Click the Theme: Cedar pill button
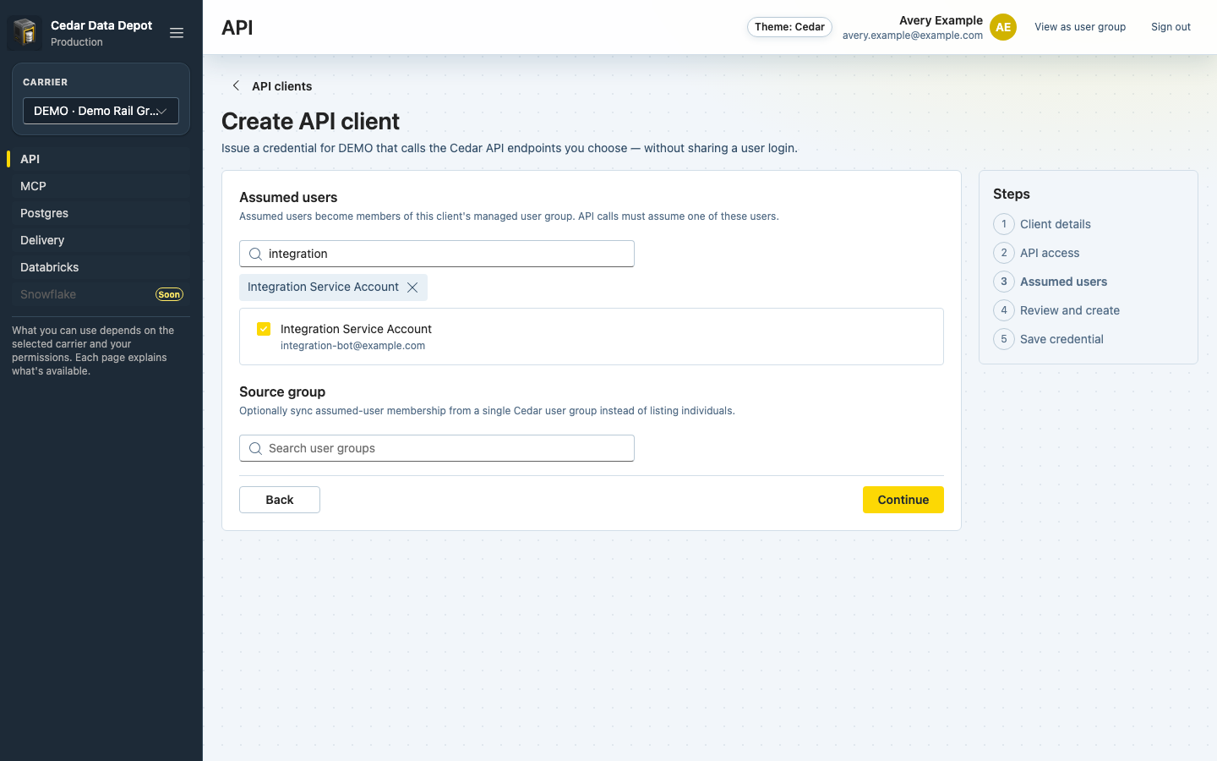The image size is (1217, 761). (x=789, y=27)
